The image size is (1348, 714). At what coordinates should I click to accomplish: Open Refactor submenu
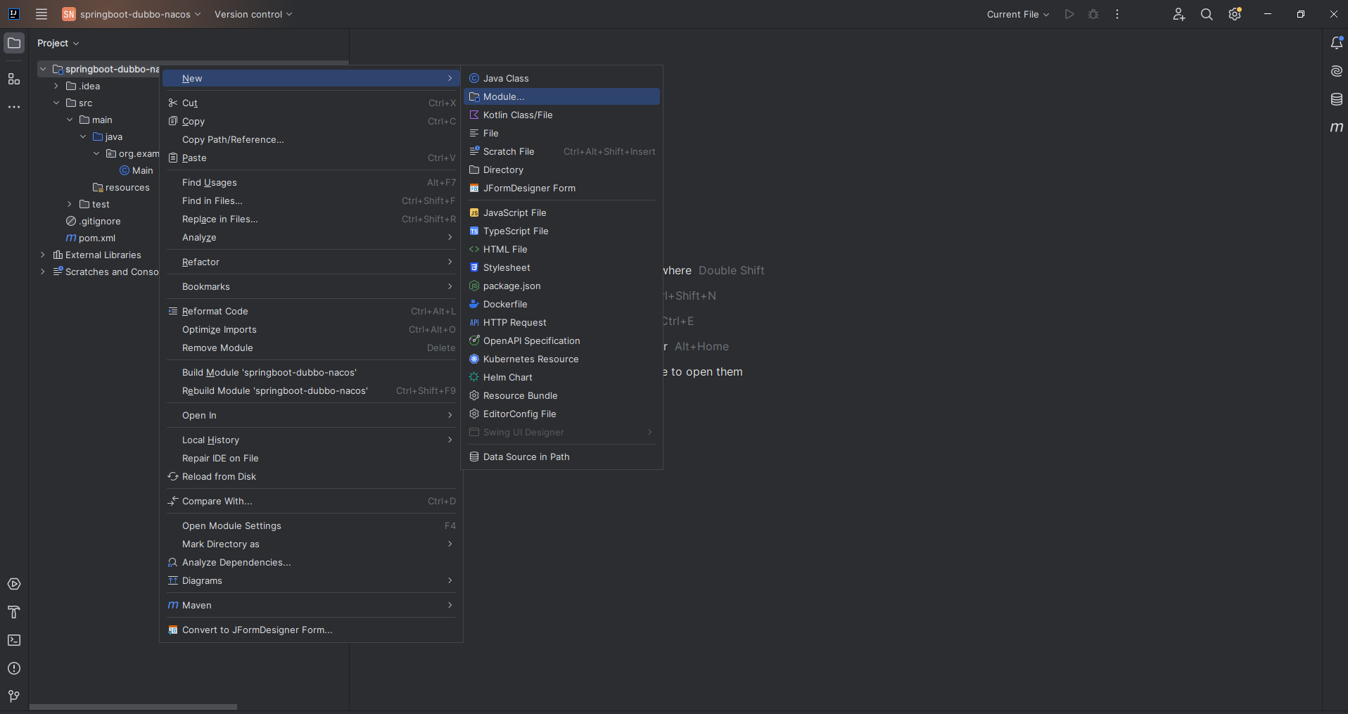pyautogui.click(x=311, y=262)
